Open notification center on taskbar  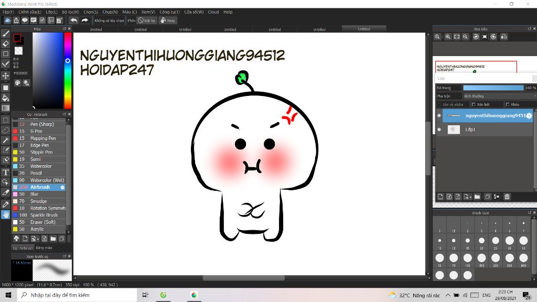[x=527, y=295]
